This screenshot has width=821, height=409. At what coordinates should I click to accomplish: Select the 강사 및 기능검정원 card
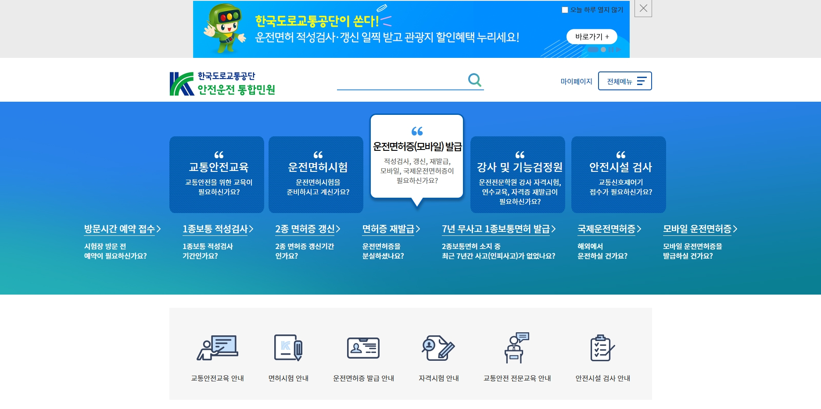pyautogui.click(x=518, y=174)
